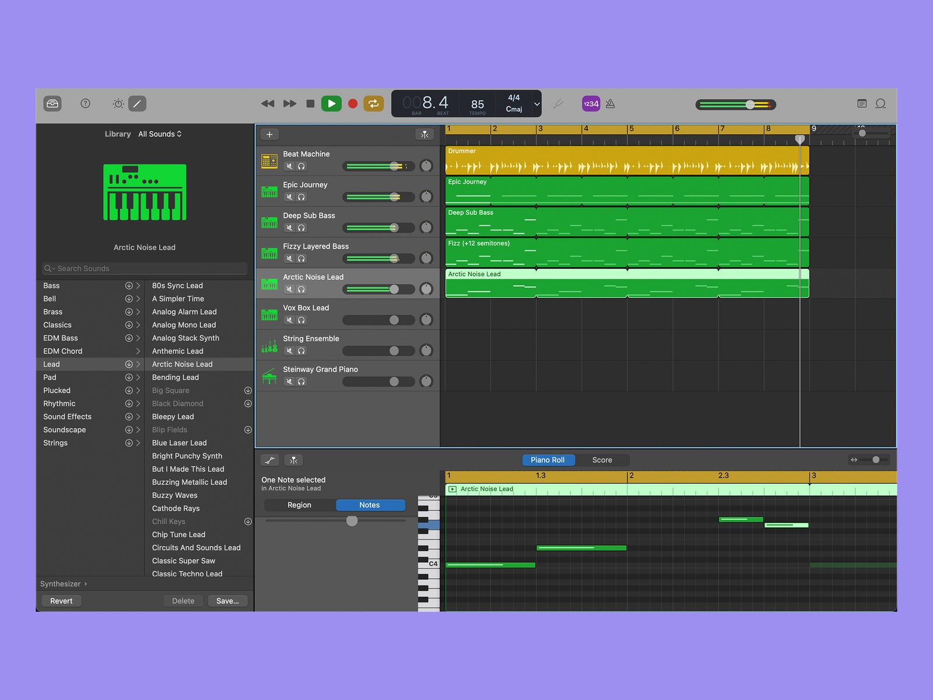Click the green Play button
This screenshot has height=700, width=933.
tap(331, 104)
